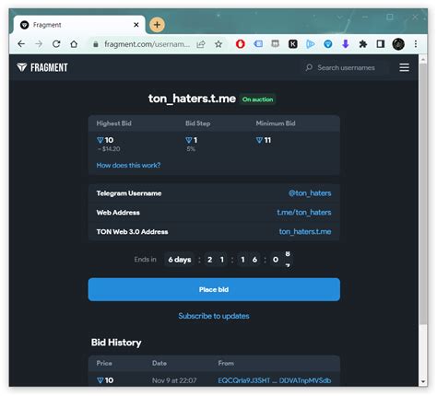Click the blue play-shaped extension icon
Screen dimensions: 437x396
310,44
